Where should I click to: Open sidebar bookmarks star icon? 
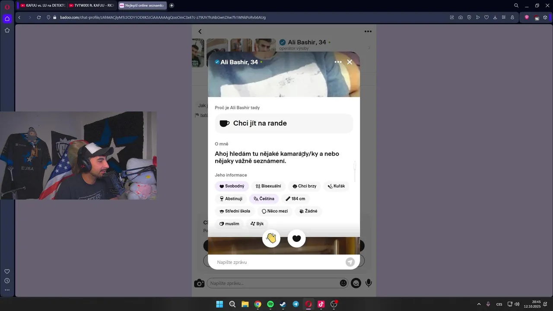tap(7, 30)
